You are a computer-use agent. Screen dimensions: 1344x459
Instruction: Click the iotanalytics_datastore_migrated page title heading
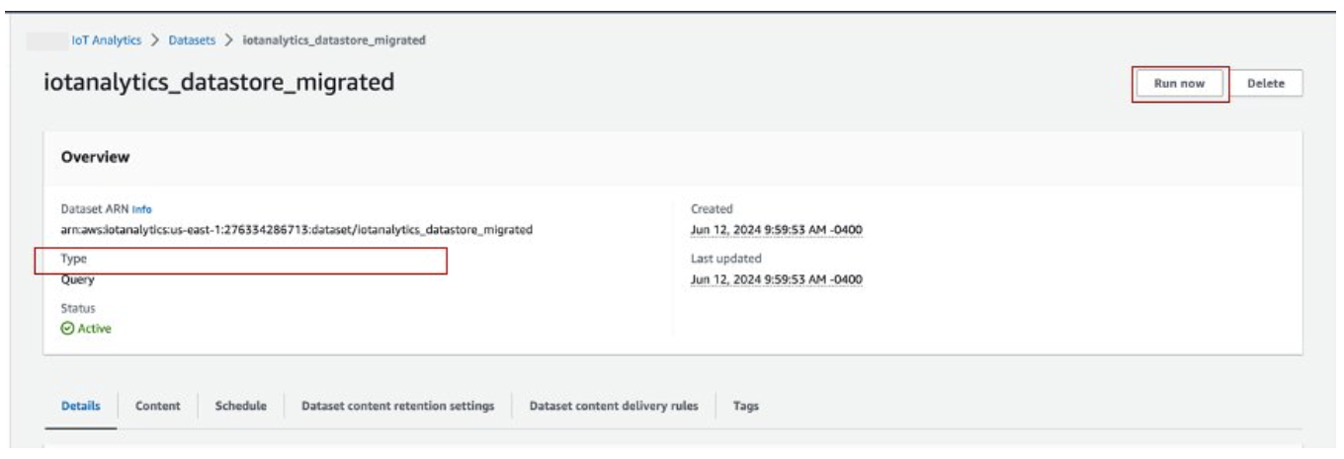click(x=218, y=83)
